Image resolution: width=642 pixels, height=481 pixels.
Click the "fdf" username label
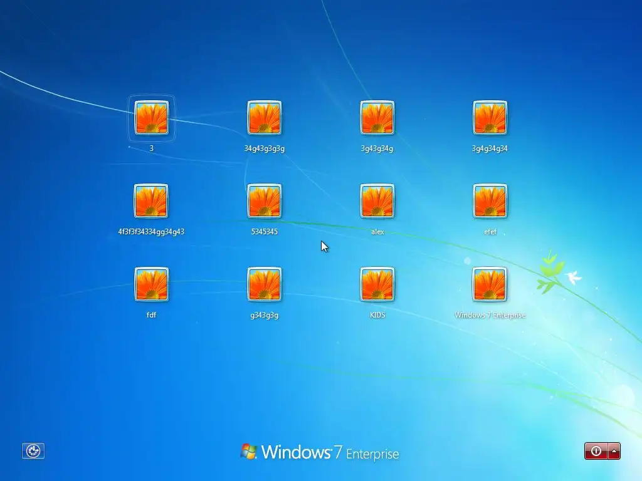pos(151,314)
